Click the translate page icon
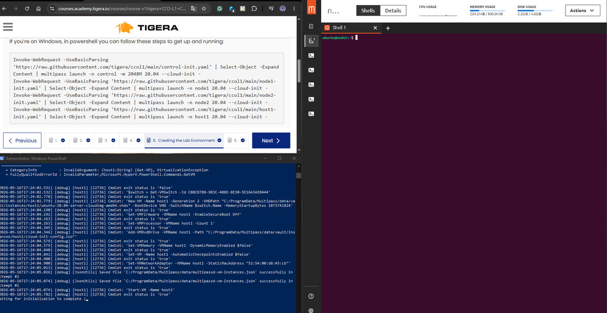The height and width of the screenshot is (313, 607). [194, 9]
